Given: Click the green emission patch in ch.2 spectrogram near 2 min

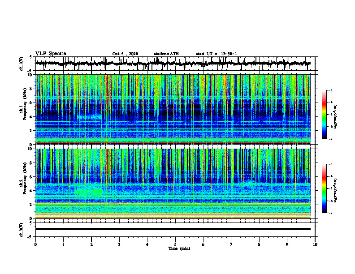Looking at the screenshot, I should (90, 191).
